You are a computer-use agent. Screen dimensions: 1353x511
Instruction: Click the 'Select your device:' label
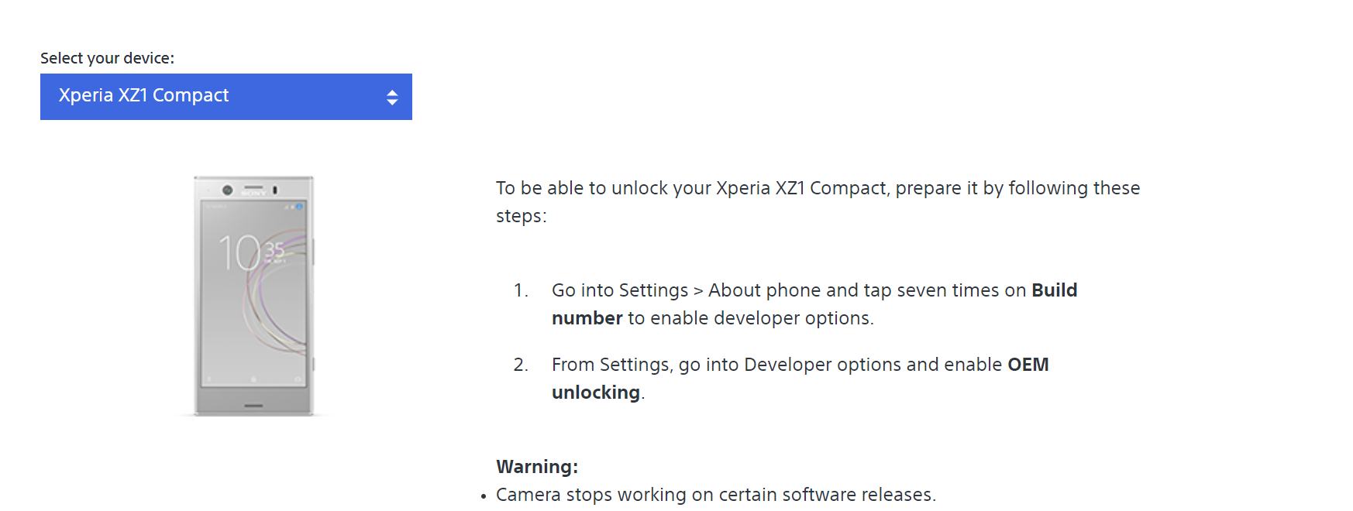pos(107,58)
